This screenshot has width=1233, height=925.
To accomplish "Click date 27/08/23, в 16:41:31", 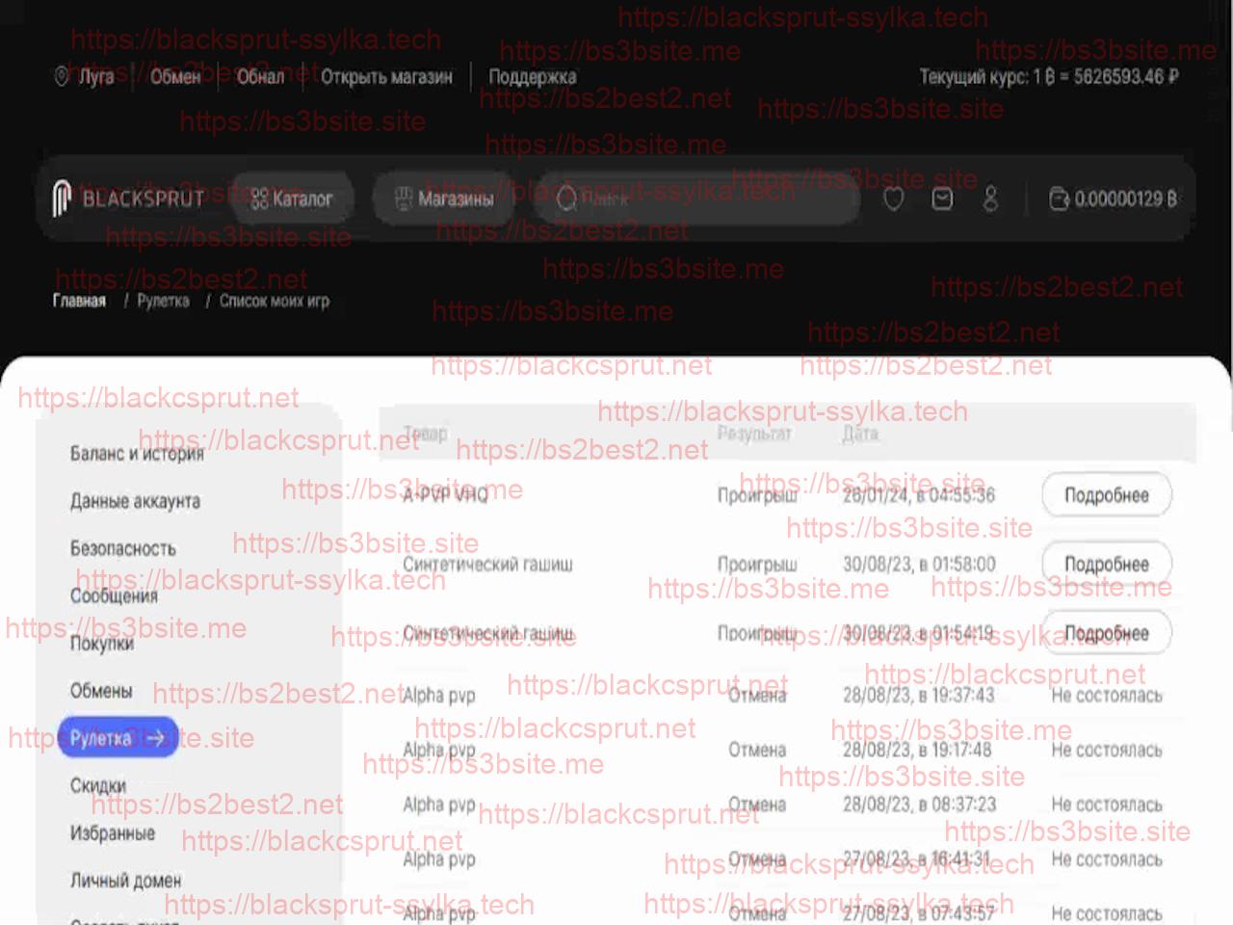I will pos(917,859).
